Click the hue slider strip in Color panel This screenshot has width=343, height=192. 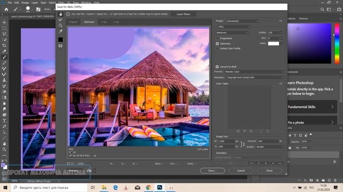click(x=337, y=44)
